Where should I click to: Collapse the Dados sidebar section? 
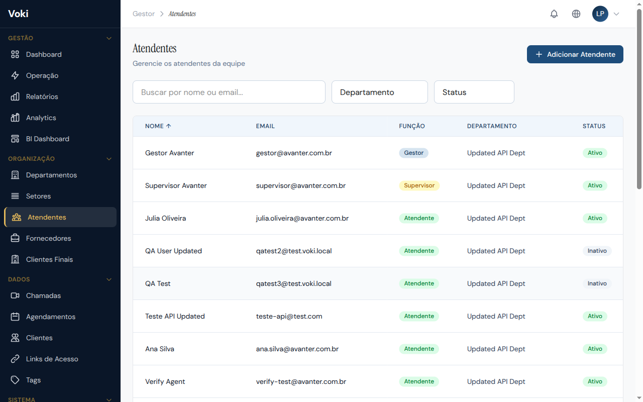pos(109,279)
